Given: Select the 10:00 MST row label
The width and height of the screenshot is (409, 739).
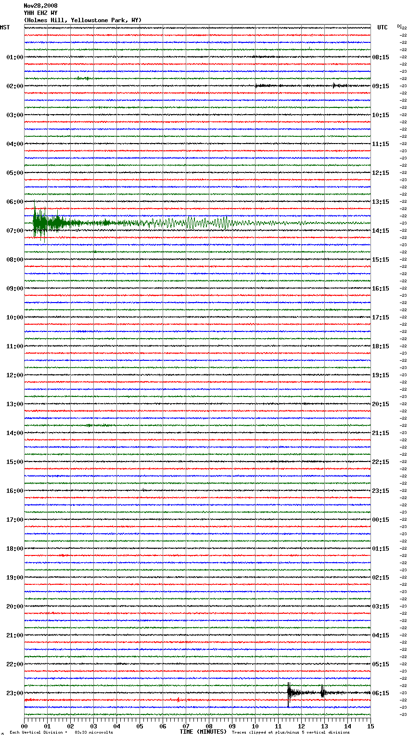Looking at the screenshot, I should tap(15, 317).
